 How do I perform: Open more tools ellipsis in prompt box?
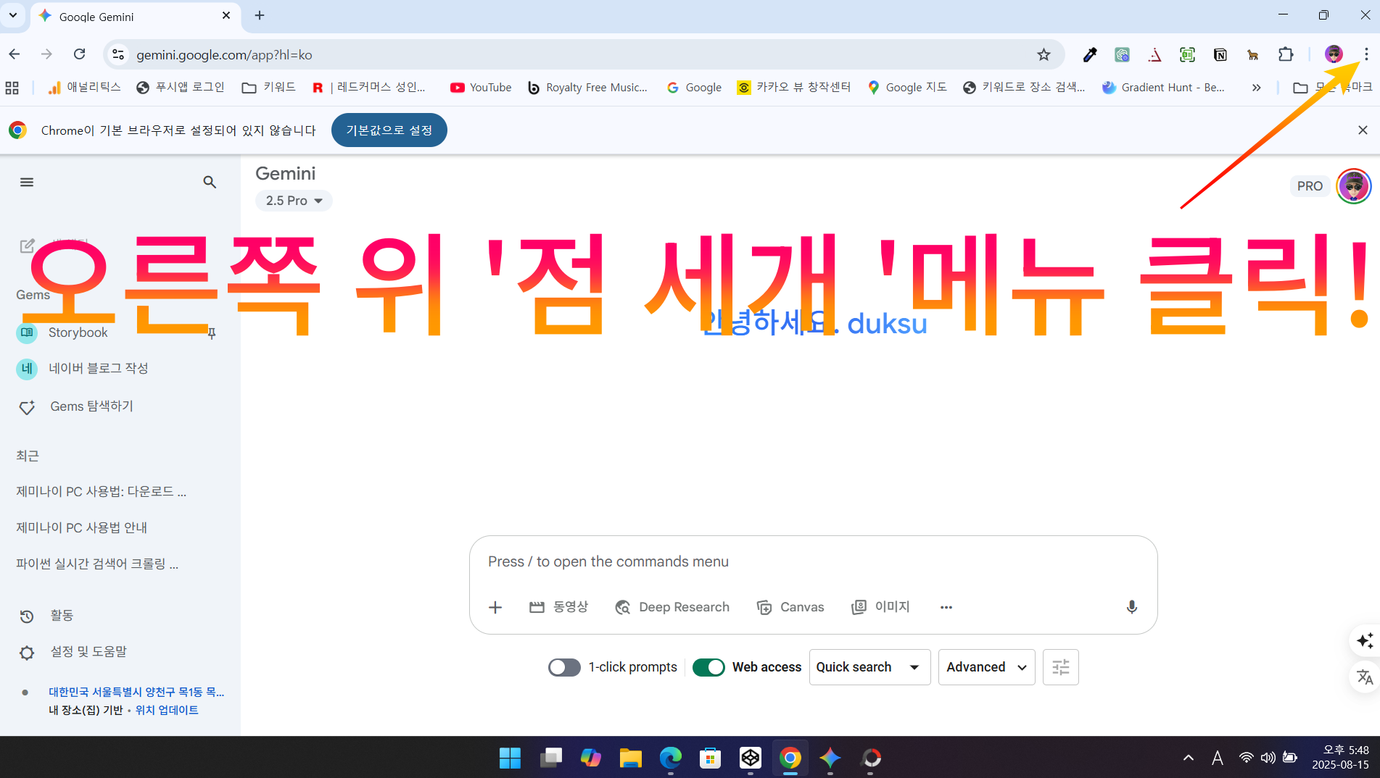click(x=946, y=607)
